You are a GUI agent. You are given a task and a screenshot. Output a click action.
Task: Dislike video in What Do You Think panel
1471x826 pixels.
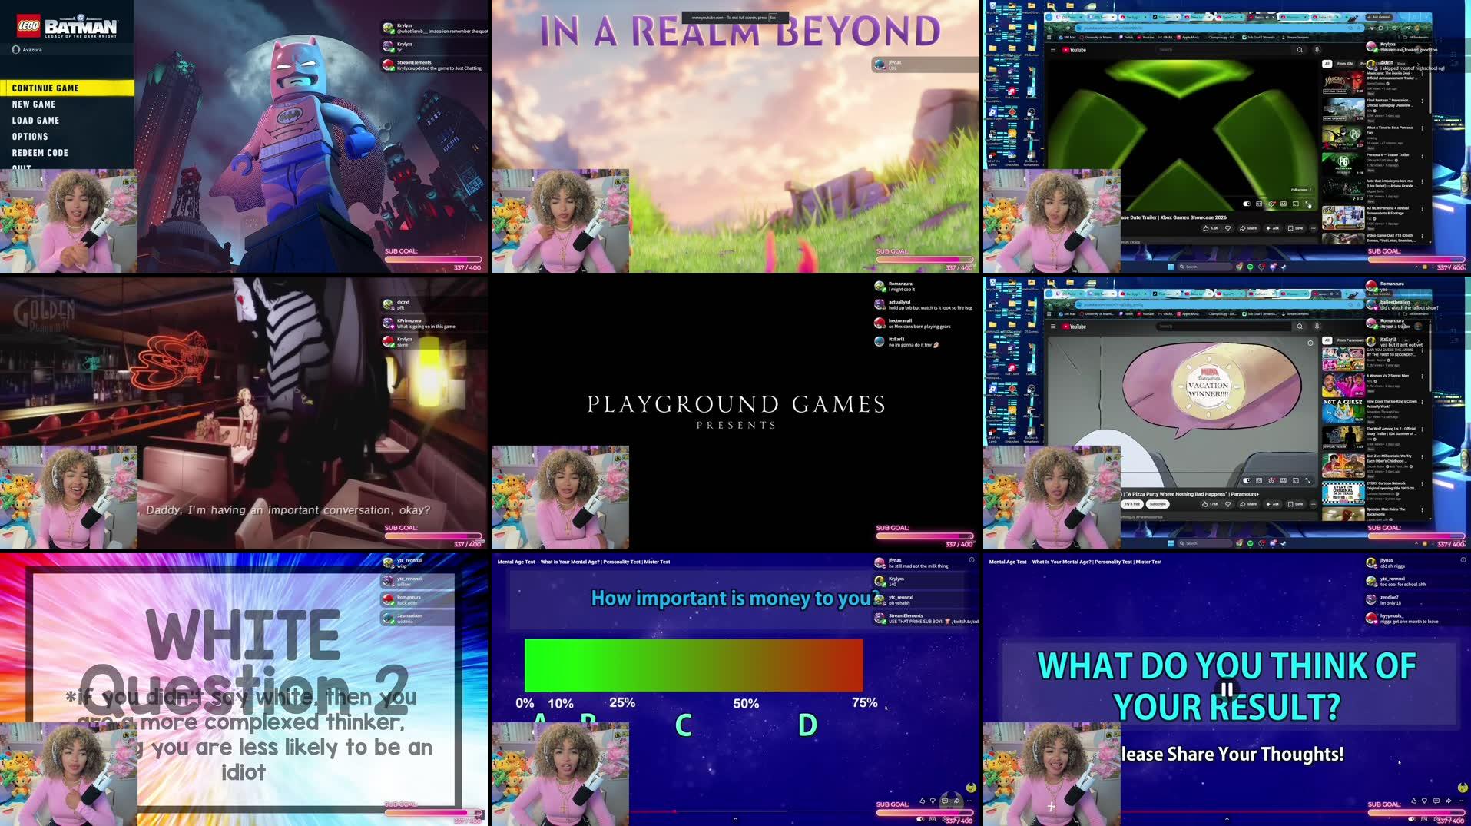click(x=1424, y=801)
